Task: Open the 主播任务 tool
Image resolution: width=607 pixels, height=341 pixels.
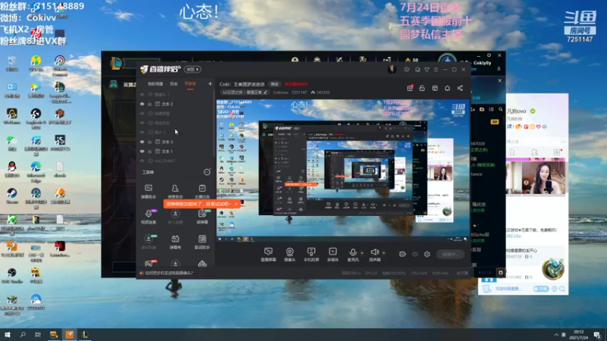Action: pos(202,192)
